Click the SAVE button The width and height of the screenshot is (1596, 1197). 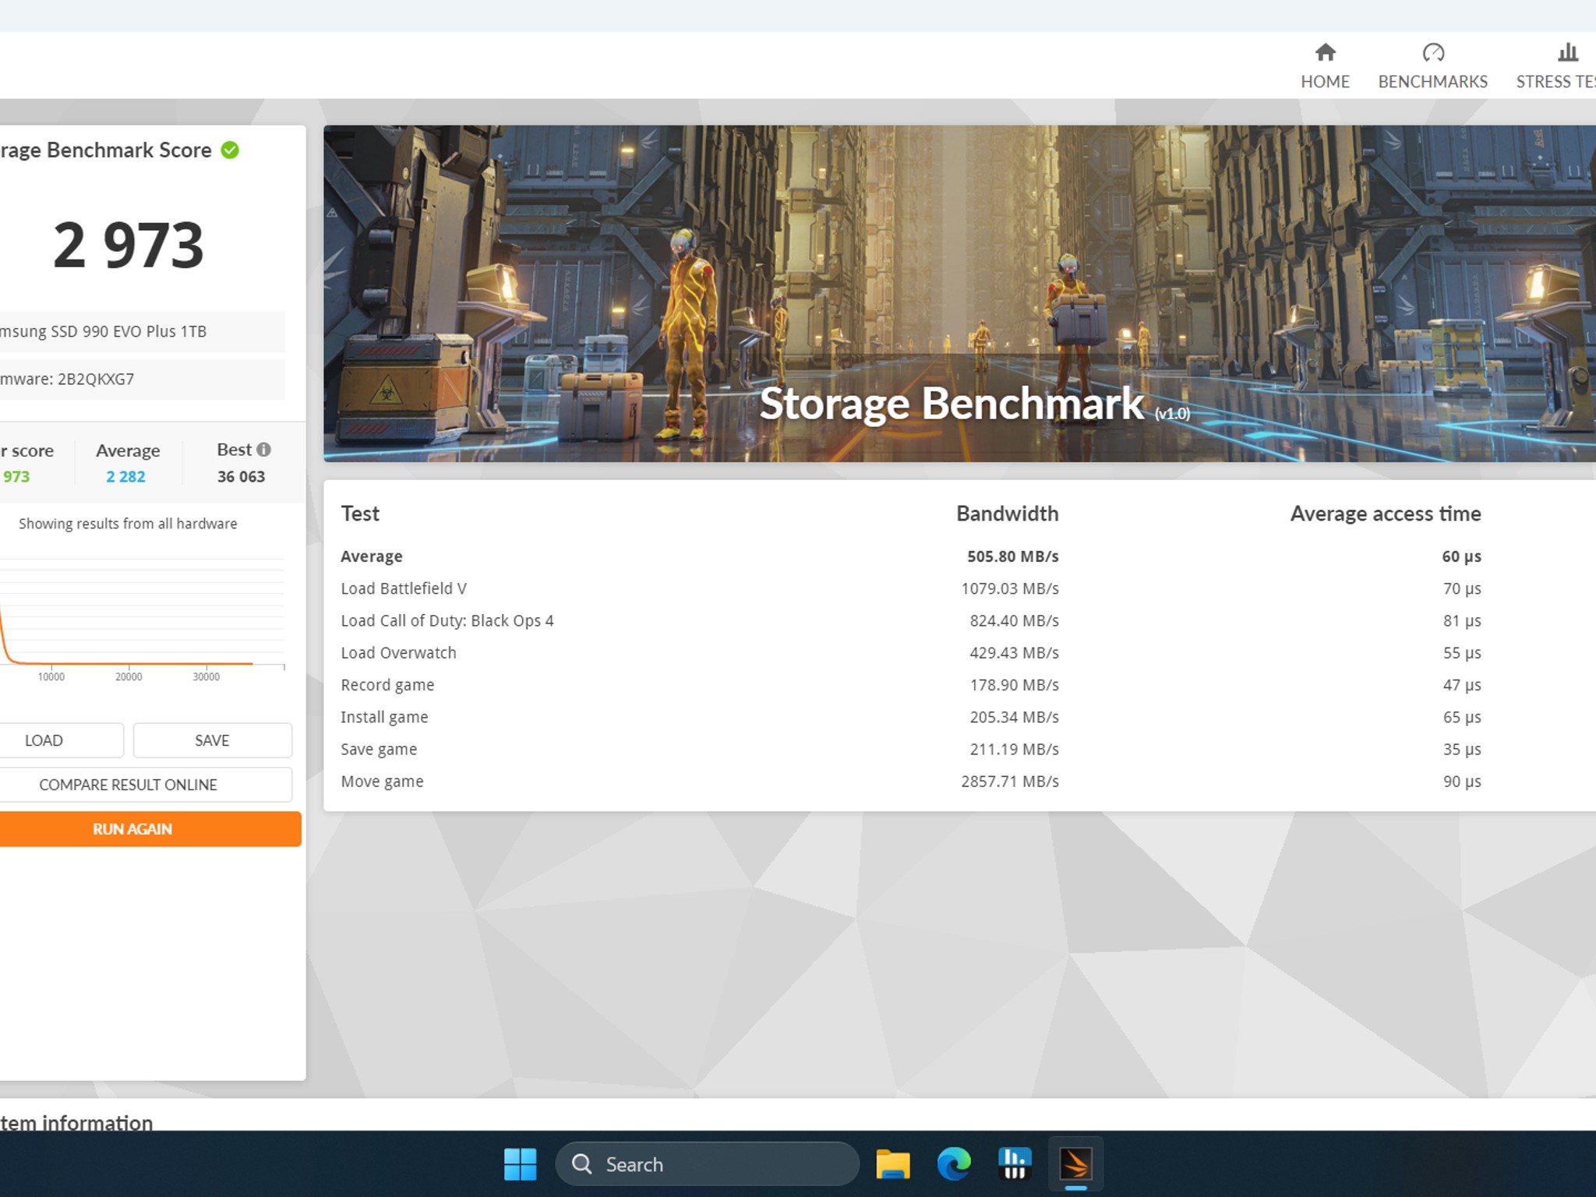[212, 740]
